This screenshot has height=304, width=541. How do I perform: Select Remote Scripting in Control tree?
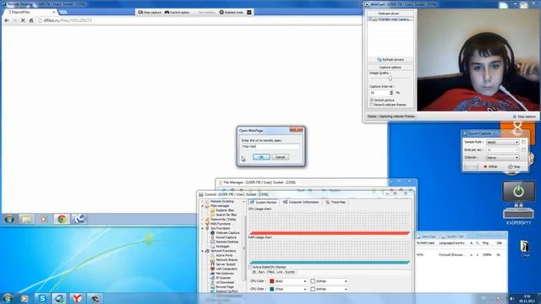[221, 201]
